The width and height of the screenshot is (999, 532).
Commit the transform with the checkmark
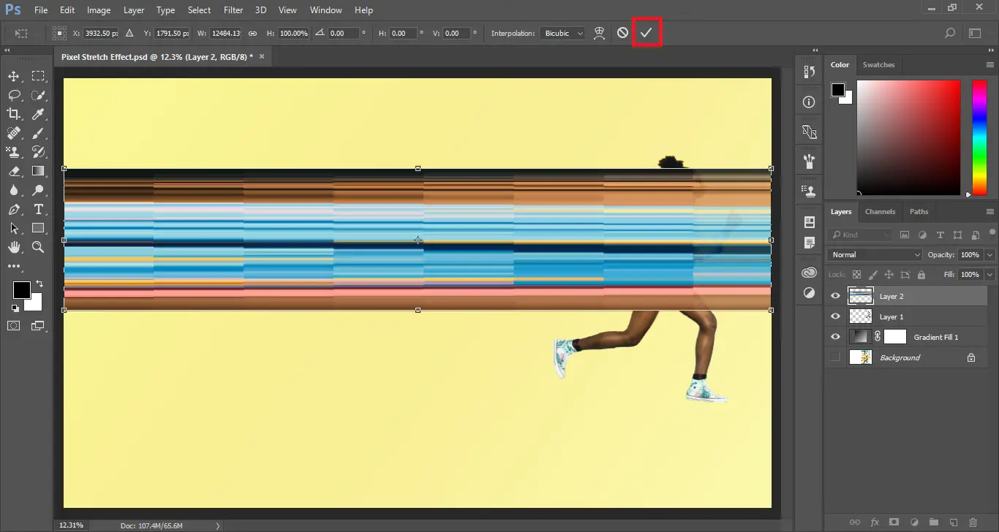[646, 32]
